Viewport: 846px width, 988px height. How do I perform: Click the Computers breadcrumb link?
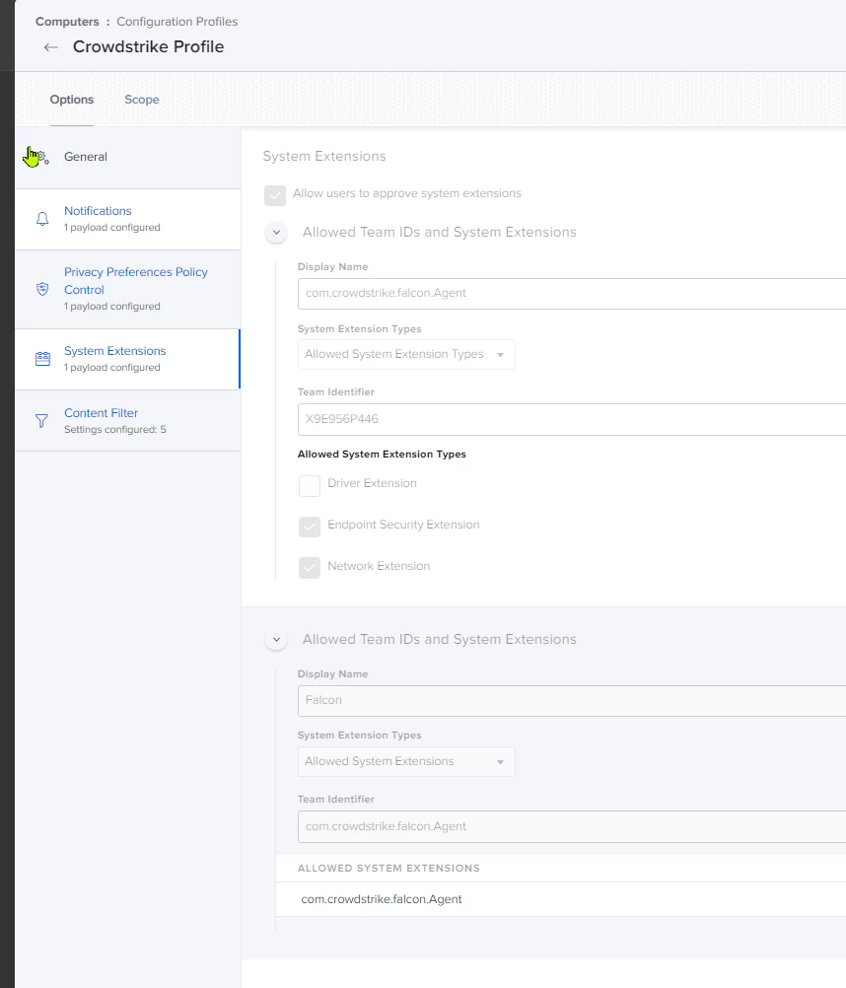(67, 22)
